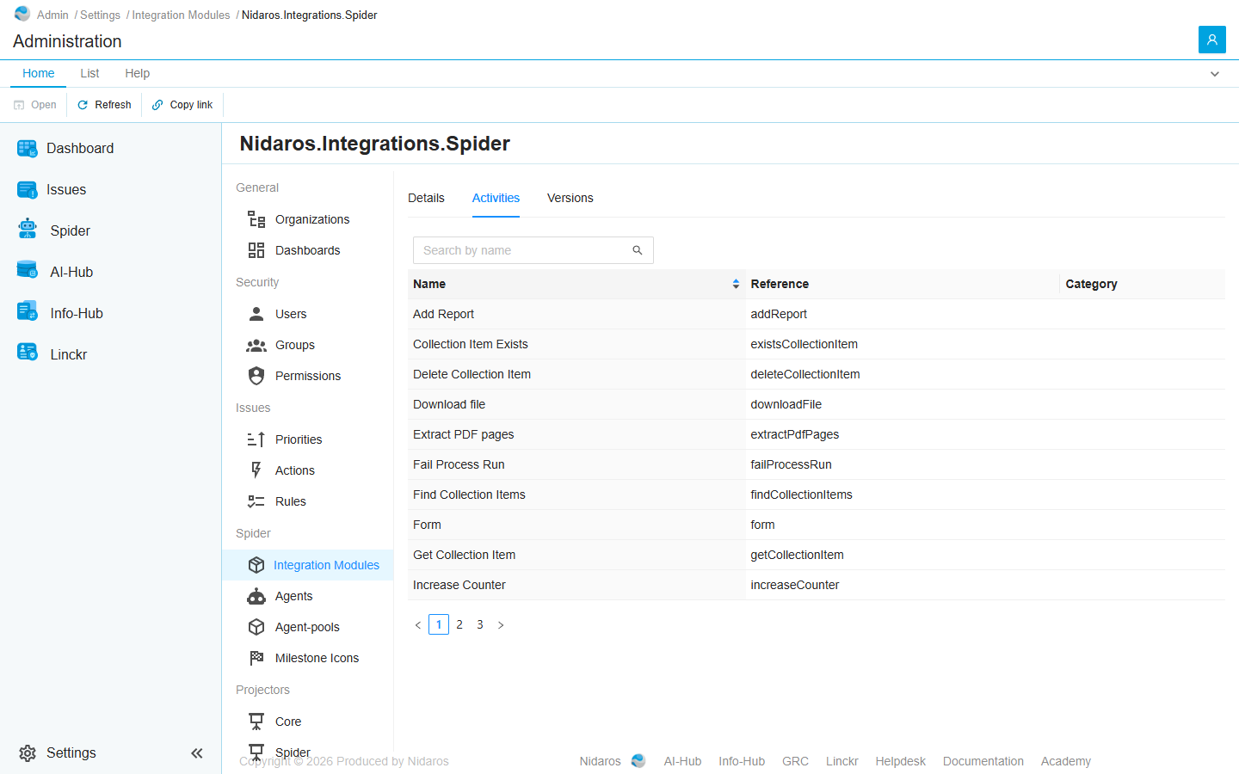Image resolution: width=1239 pixels, height=774 pixels.
Task: Select the Download file row
Action: coord(817,404)
